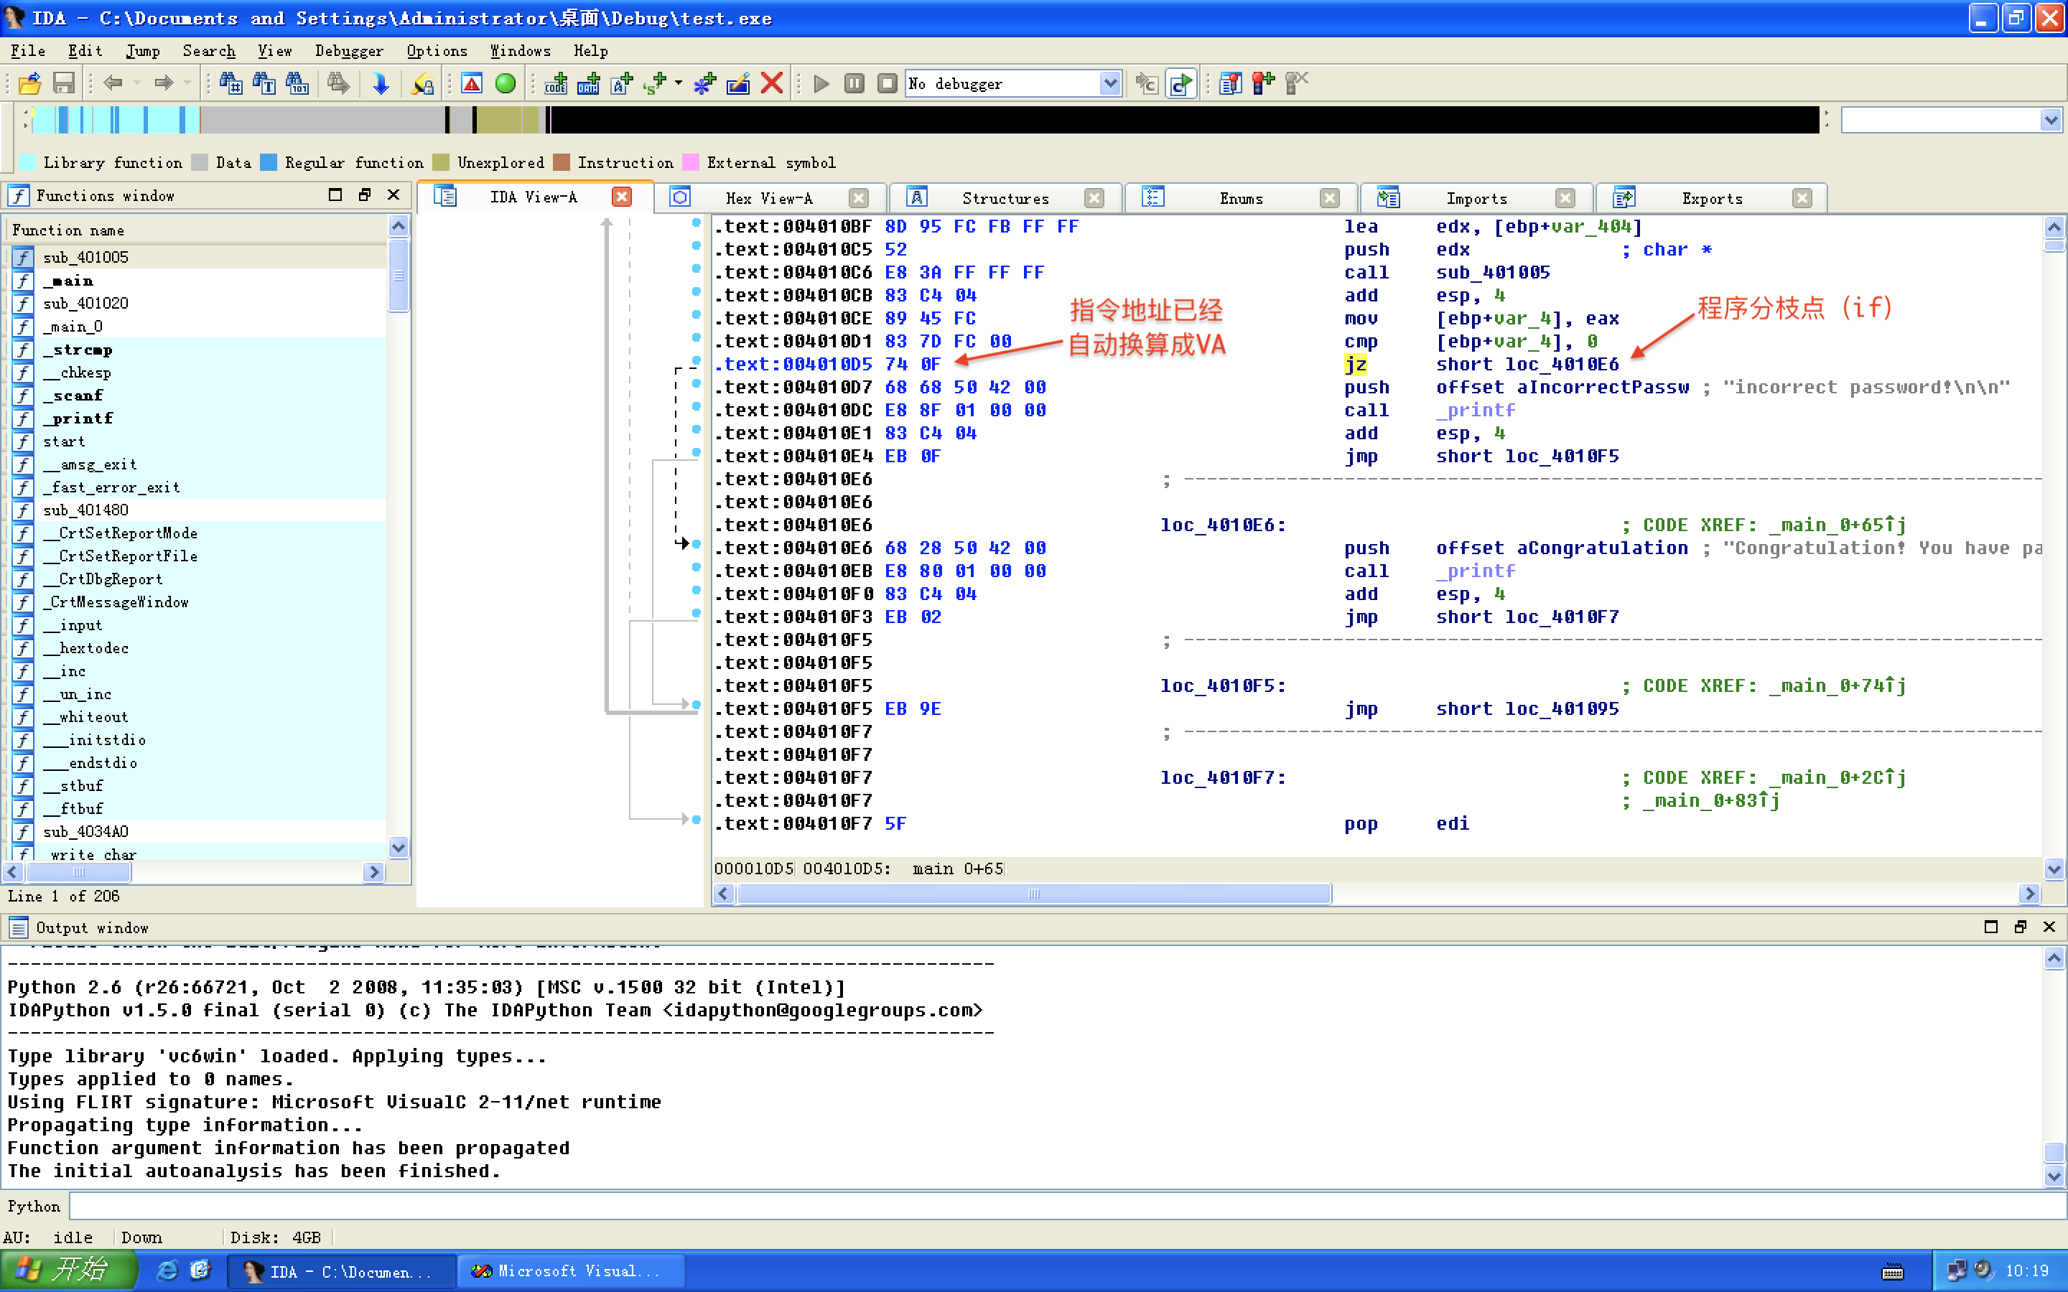2068x1292 pixels.
Task: Click the Terminate process stop button
Action: tap(888, 83)
